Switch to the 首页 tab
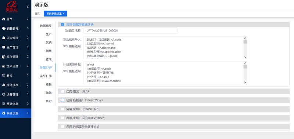 coord(37,14)
